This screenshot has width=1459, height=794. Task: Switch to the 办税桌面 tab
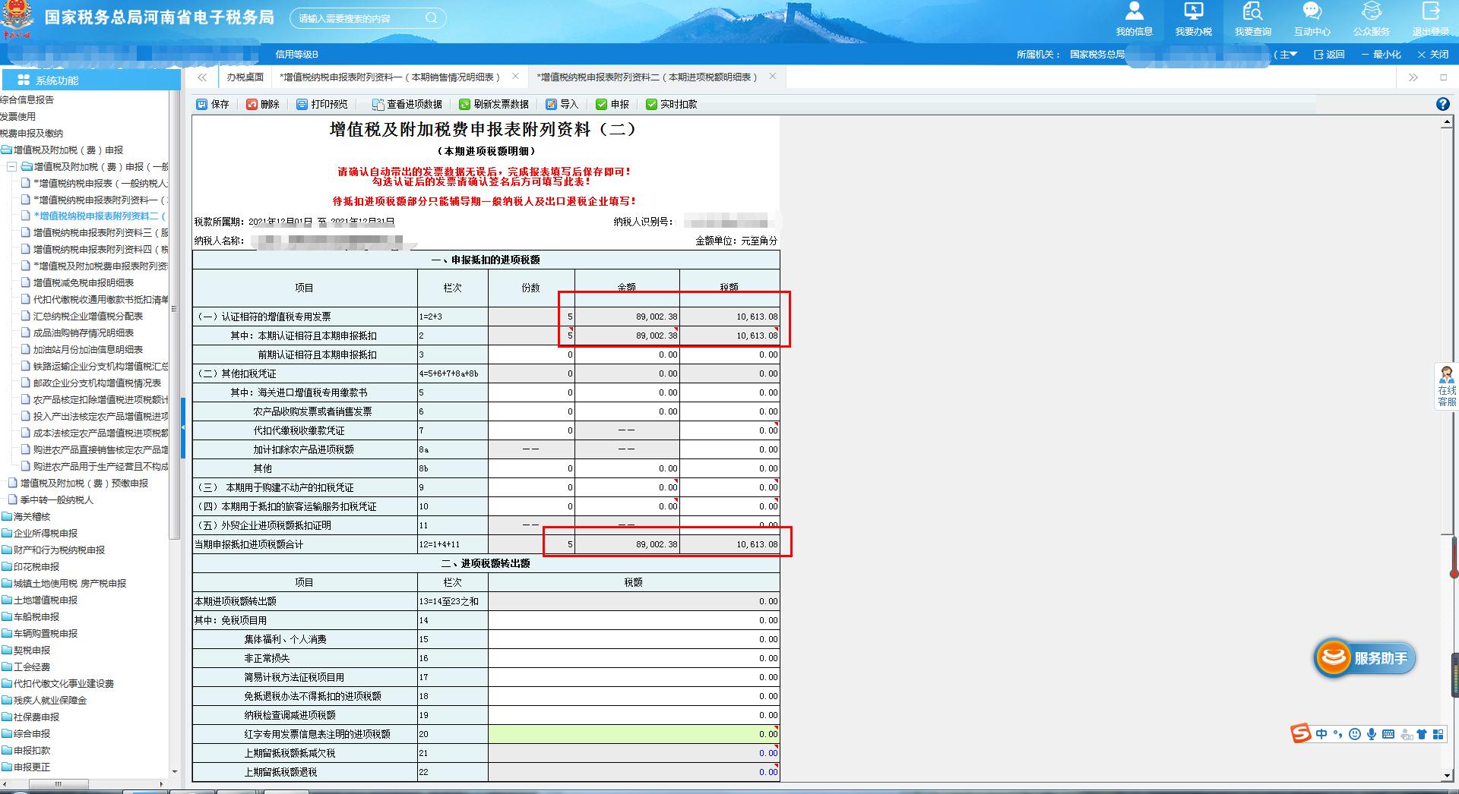[x=244, y=77]
